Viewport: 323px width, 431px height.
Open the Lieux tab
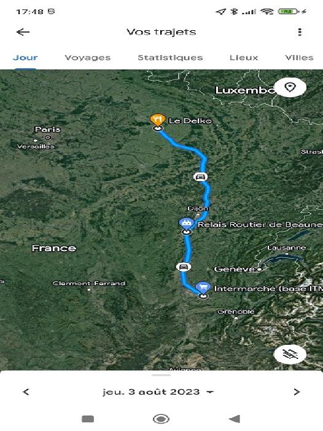(244, 57)
